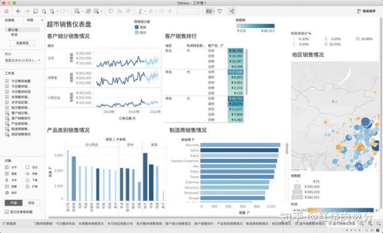Select the Safco bar in manufacturer chart
Image resolution: width=383 pixels, height=233 pixels.
tap(239, 150)
